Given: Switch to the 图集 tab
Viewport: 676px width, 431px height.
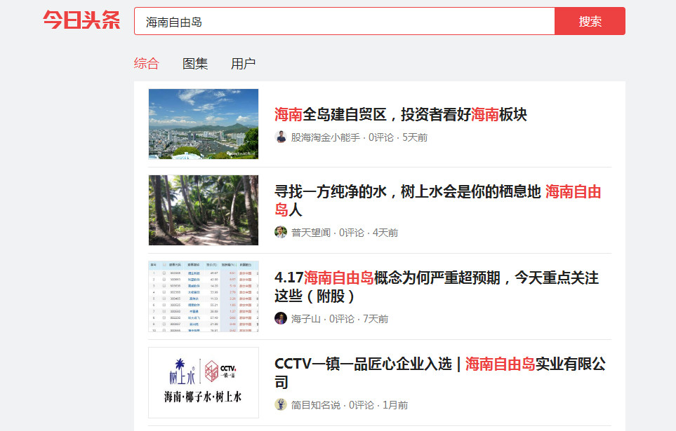Looking at the screenshot, I should (x=195, y=64).
